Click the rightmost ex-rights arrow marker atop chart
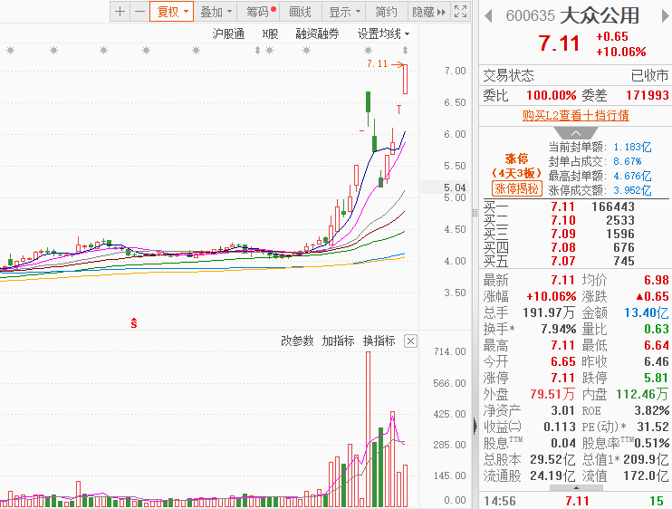The width and height of the screenshot is (672, 509). pyautogui.click(x=405, y=51)
